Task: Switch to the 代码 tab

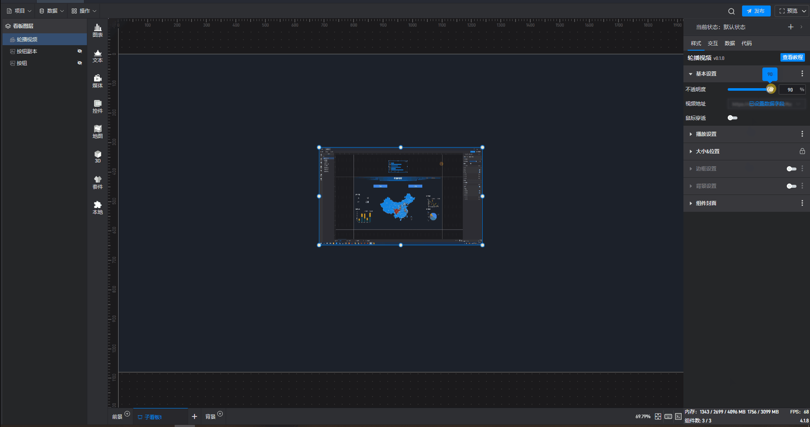Action: click(746, 43)
